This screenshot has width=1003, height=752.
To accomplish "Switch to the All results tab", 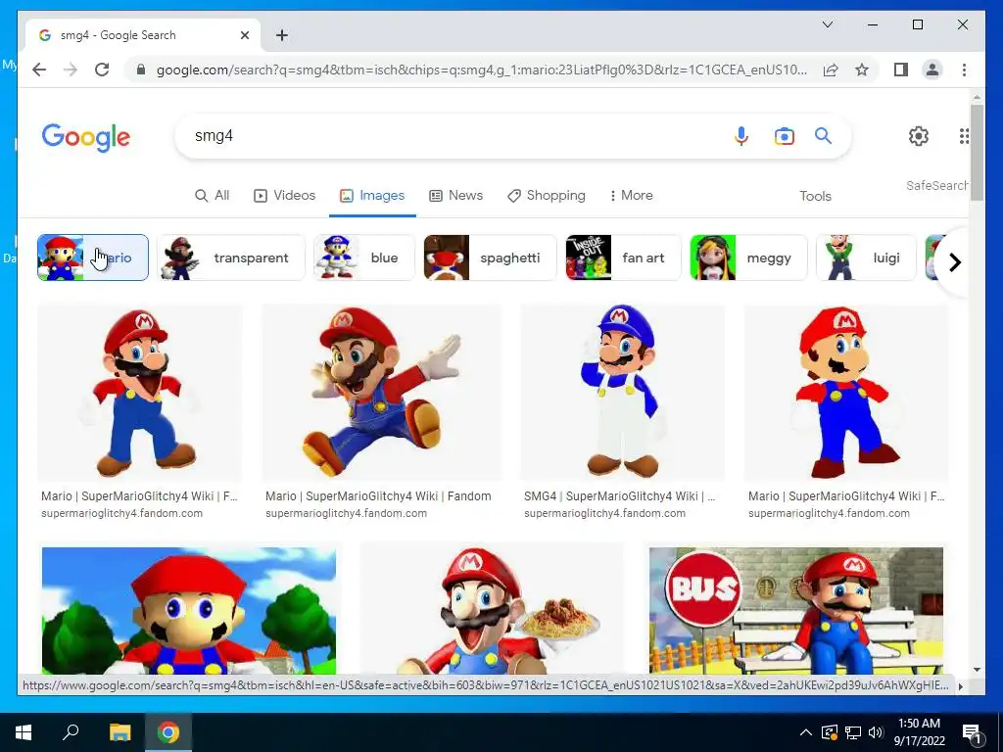I will 213,196.
